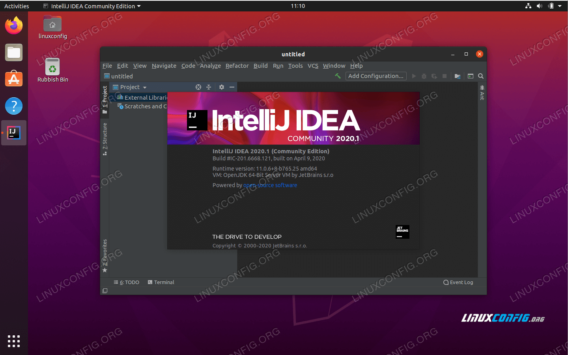The width and height of the screenshot is (568, 355).
Task: Open the Edit menu
Action: 123,66
